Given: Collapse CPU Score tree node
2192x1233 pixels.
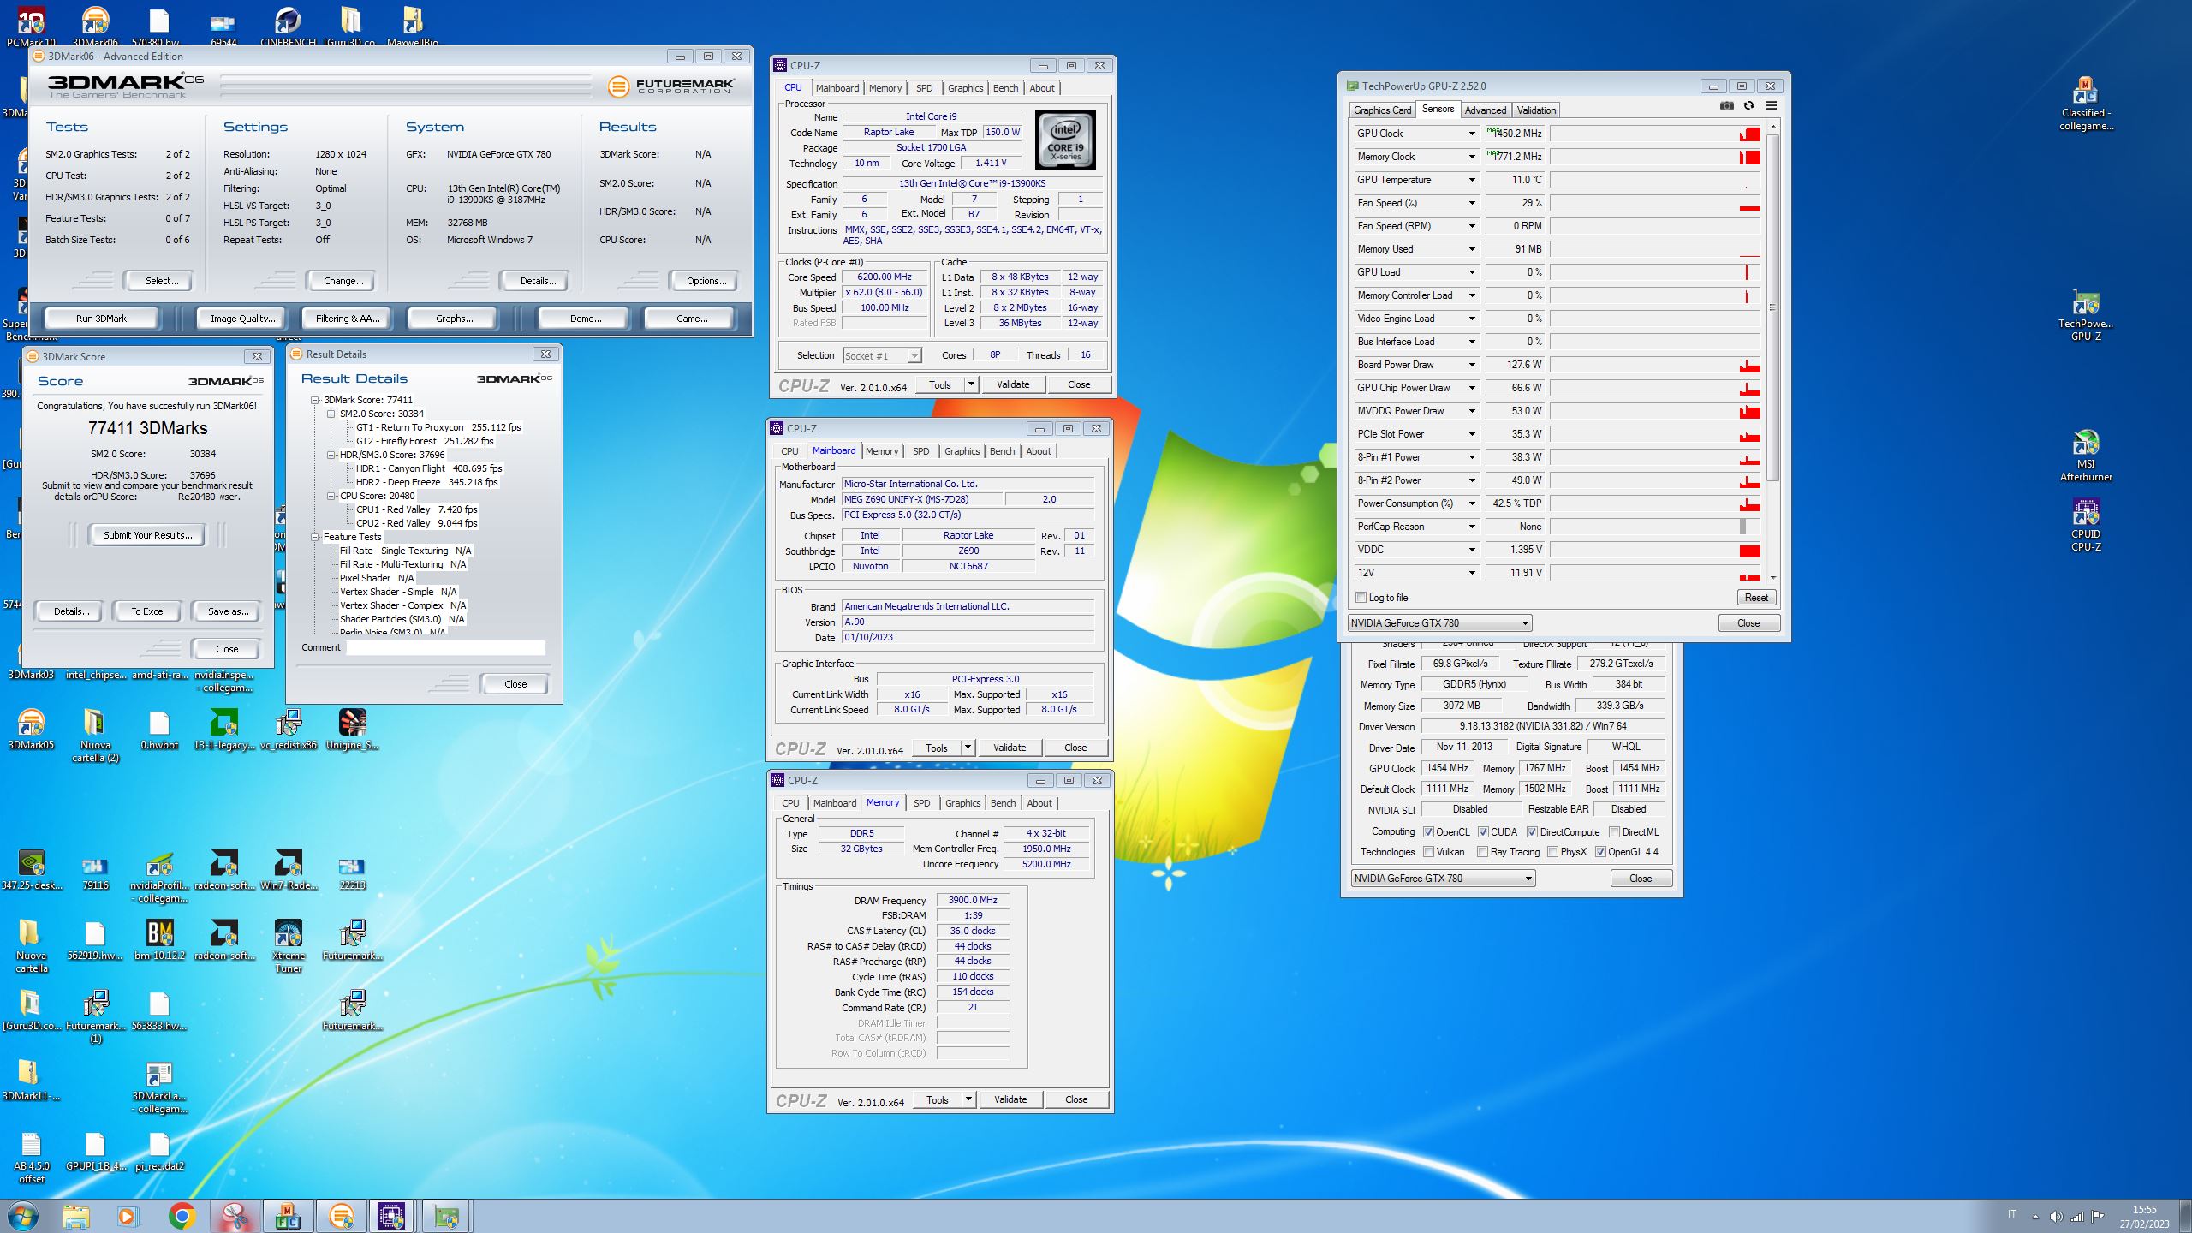Looking at the screenshot, I should (331, 496).
